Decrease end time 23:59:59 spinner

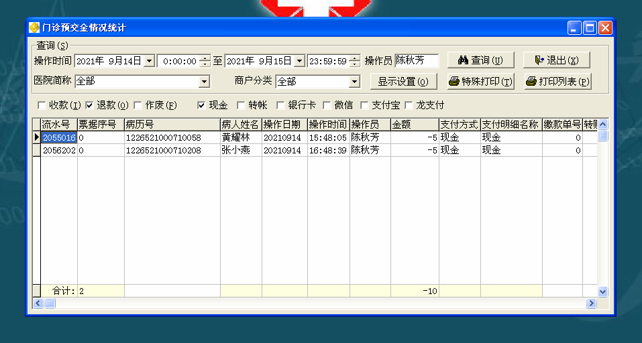[x=356, y=64]
